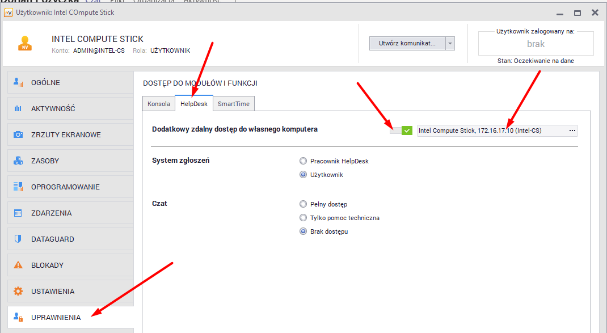Expand the Utwórz komunikat dropdown arrow
The width and height of the screenshot is (607, 333).
point(450,43)
